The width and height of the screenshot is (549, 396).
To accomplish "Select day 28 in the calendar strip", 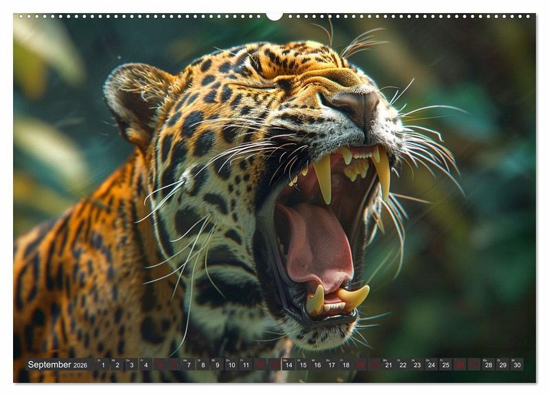I will coord(489,365).
